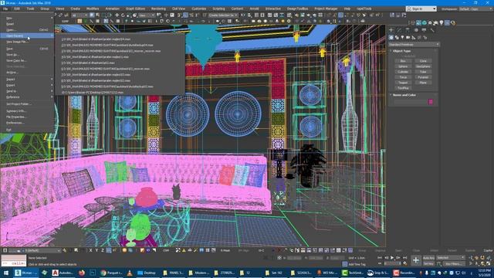Toggle the X axis constraint
The height and width of the screenshot is (278, 494).
[91, 250]
